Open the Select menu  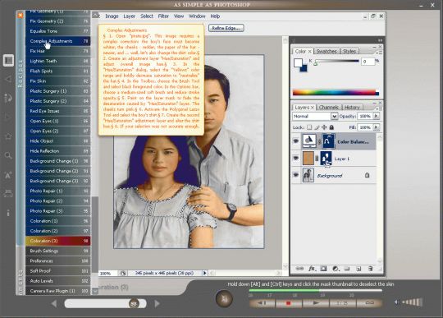click(x=147, y=16)
